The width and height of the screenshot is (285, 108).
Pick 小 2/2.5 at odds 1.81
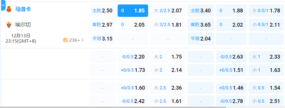coord(168,25)
